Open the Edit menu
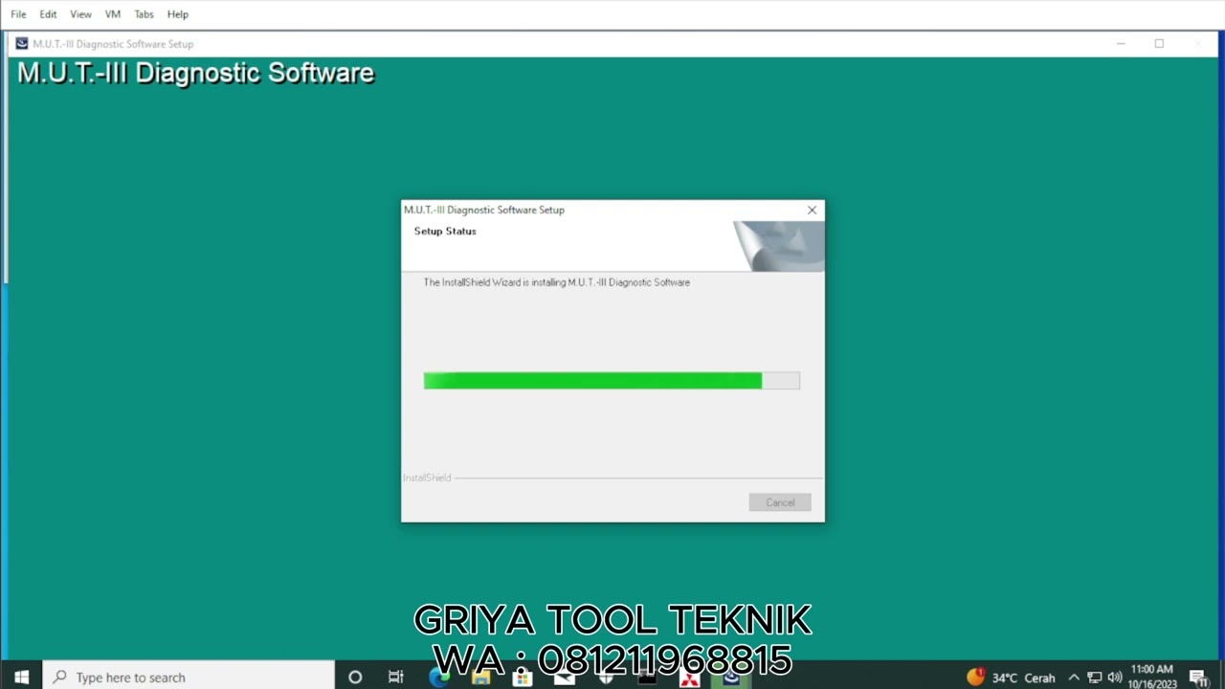Viewport: 1225px width, 689px height. click(48, 14)
